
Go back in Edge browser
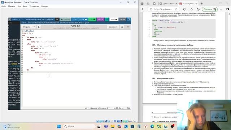(143, 9)
